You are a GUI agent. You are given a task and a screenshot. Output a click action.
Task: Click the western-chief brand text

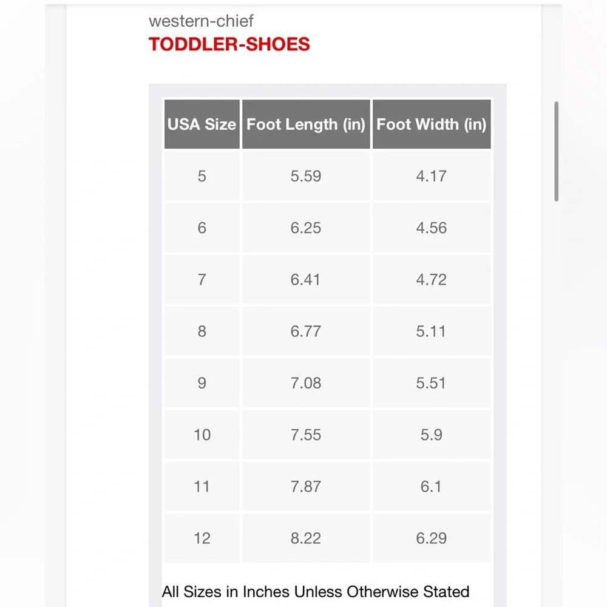201,21
